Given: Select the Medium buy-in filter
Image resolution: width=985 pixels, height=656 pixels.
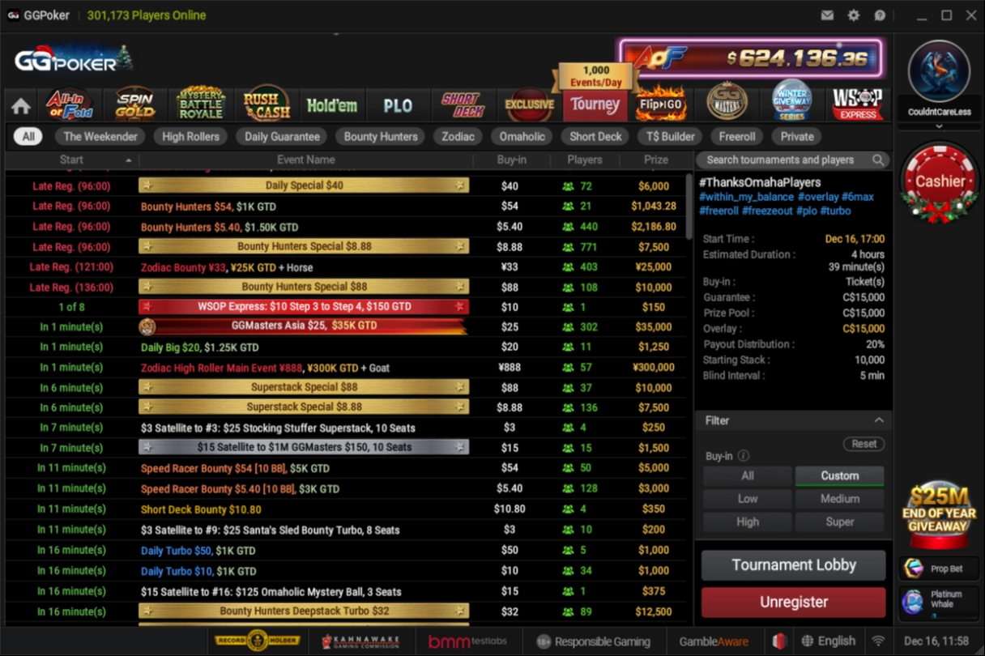Looking at the screenshot, I should click(839, 499).
